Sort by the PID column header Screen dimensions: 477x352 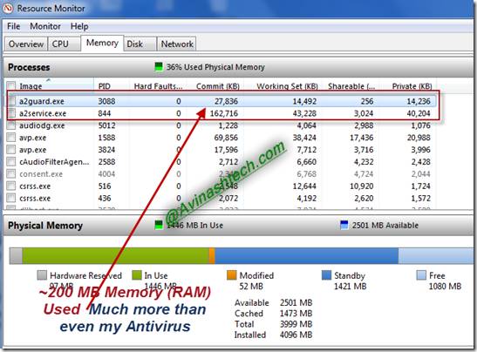(105, 86)
